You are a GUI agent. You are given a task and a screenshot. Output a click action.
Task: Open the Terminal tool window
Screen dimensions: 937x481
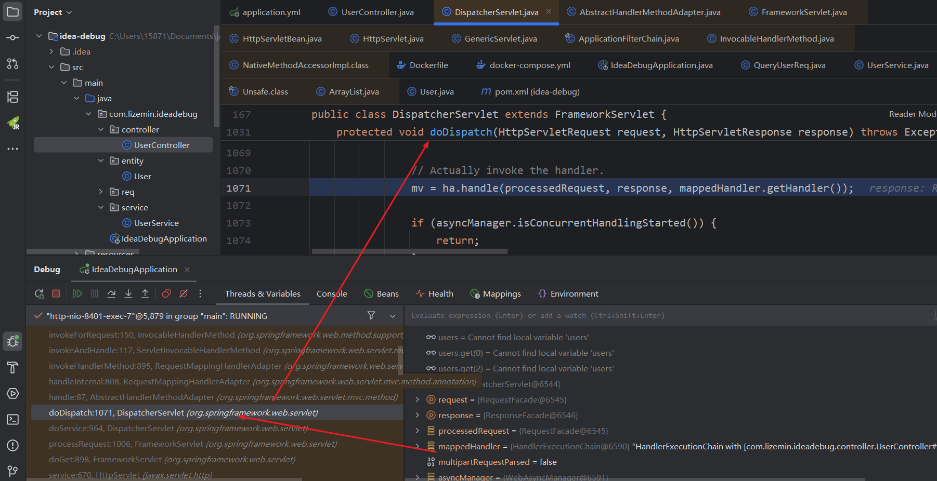13,420
